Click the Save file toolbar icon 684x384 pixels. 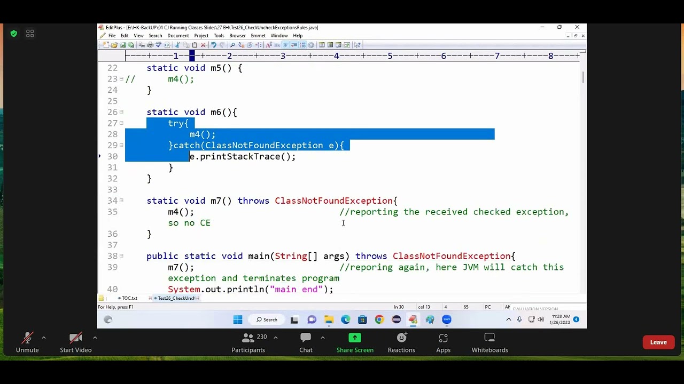[x=123, y=45]
